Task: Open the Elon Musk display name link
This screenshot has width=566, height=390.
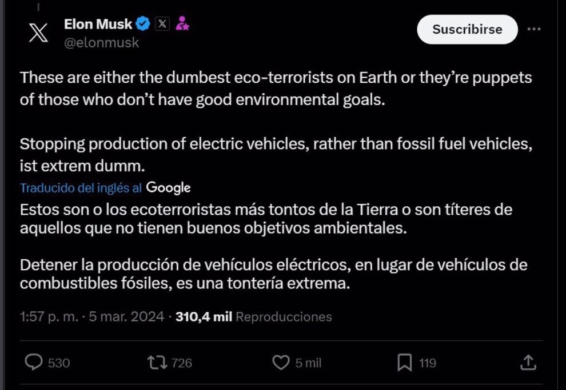Action: pos(98,24)
